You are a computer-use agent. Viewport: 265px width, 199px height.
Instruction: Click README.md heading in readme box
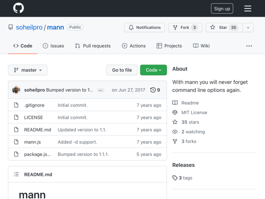coord(38,174)
